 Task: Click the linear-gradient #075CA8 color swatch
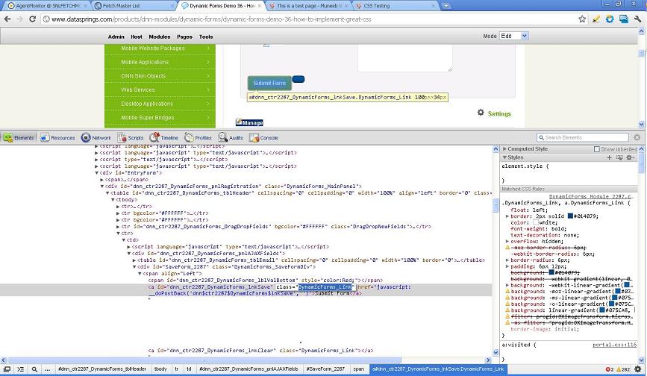coord(602,310)
